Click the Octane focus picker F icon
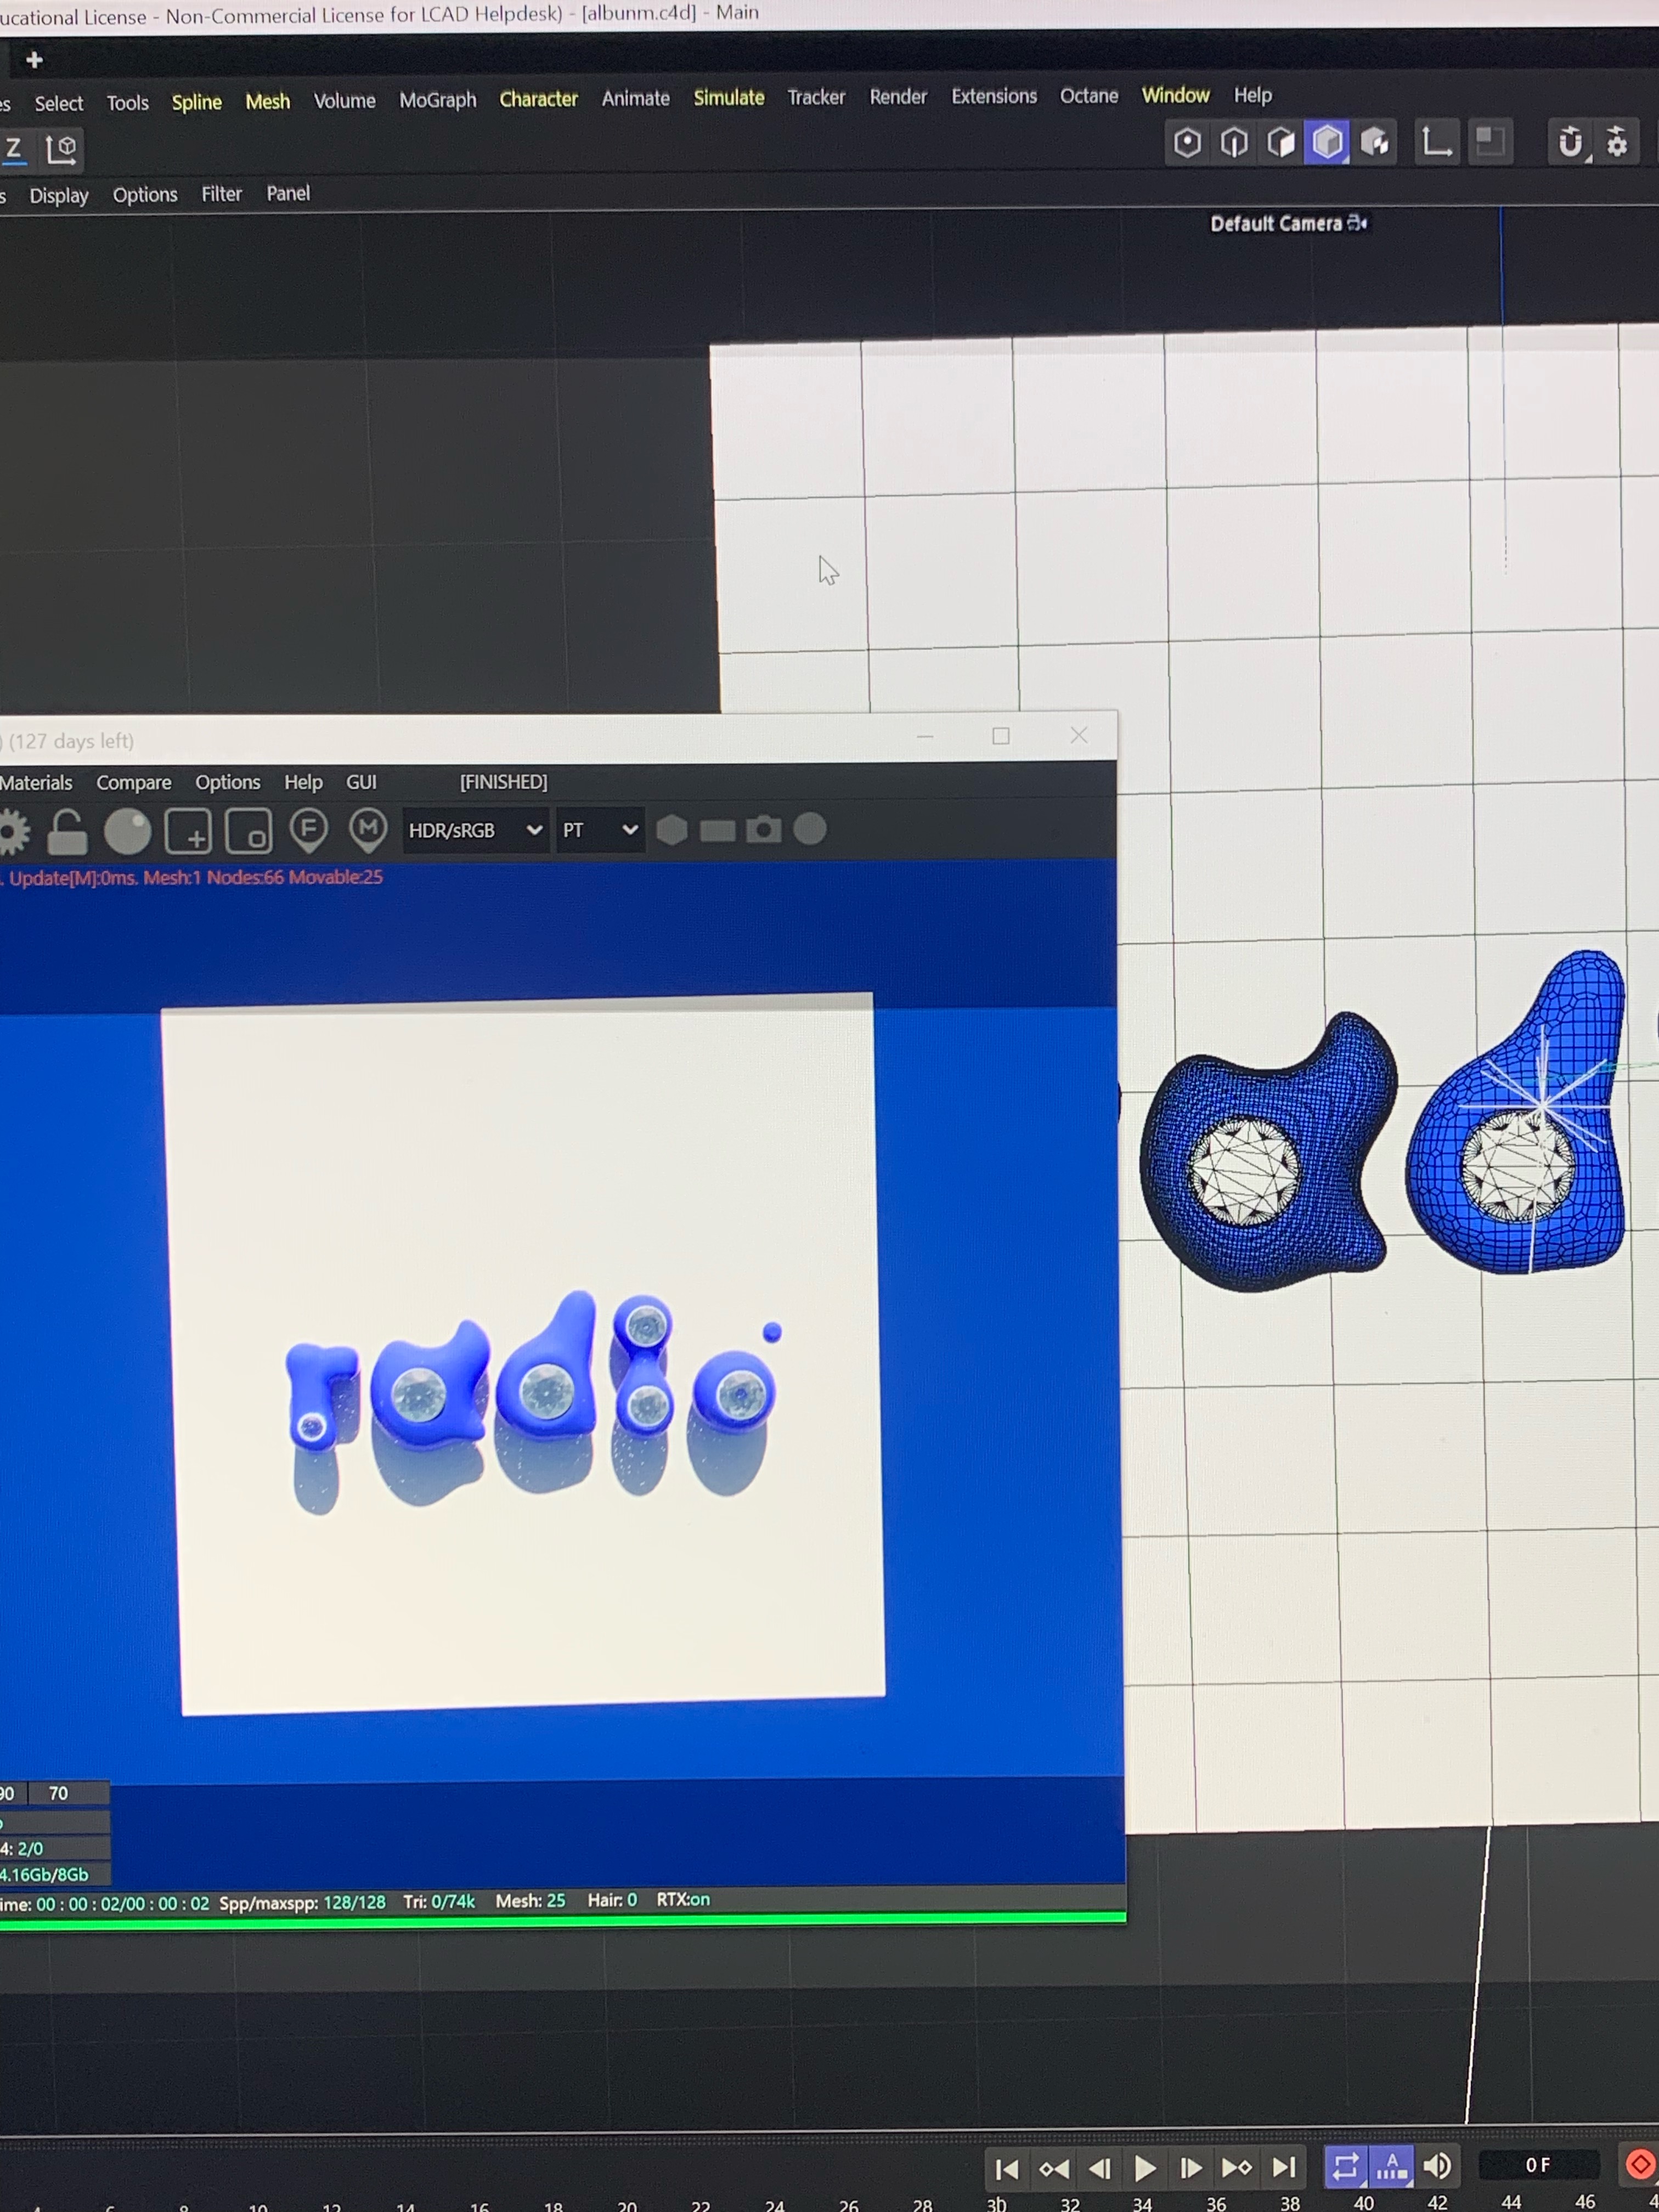 [x=308, y=829]
